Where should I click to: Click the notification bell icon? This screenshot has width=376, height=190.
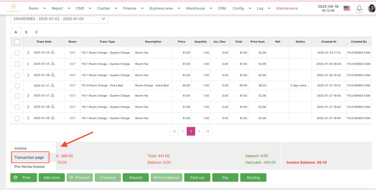pyautogui.click(x=359, y=8)
